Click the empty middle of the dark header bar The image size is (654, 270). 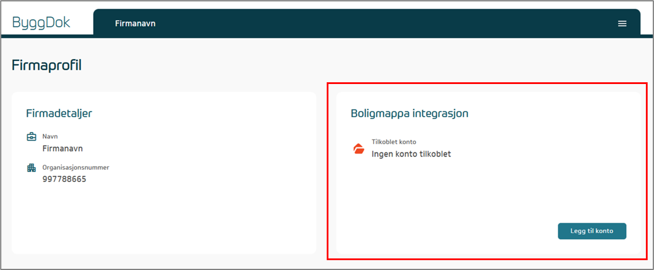click(377, 24)
